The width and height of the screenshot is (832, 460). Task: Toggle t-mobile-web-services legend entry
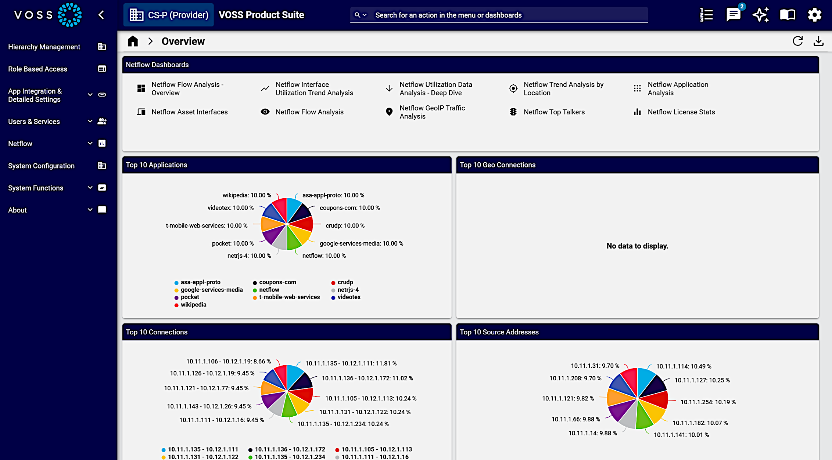[286, 297]
